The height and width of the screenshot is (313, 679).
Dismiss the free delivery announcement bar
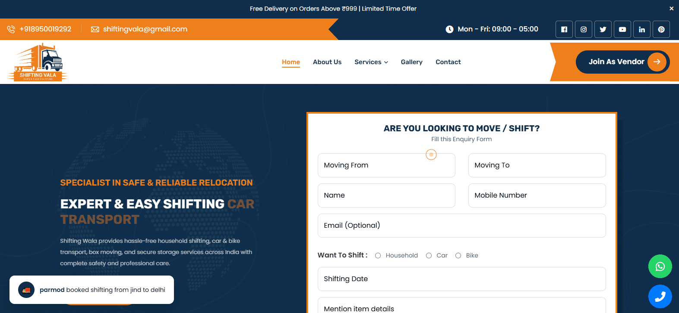[x=671, y=9]
